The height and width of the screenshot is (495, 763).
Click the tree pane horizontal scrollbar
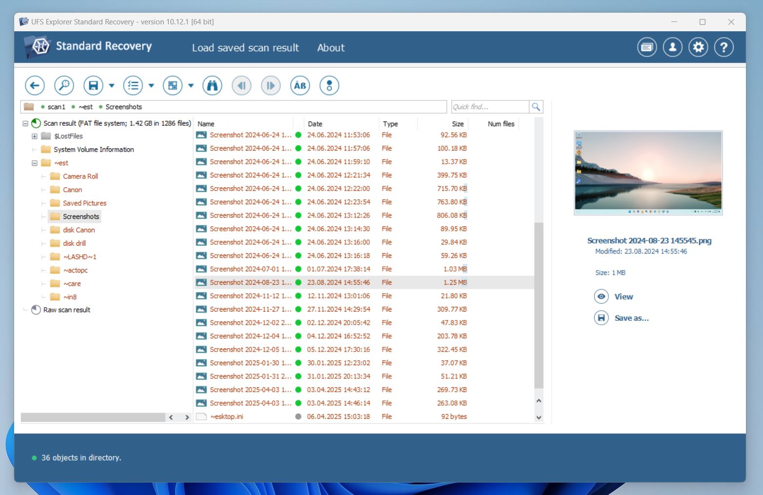(93, 417)
